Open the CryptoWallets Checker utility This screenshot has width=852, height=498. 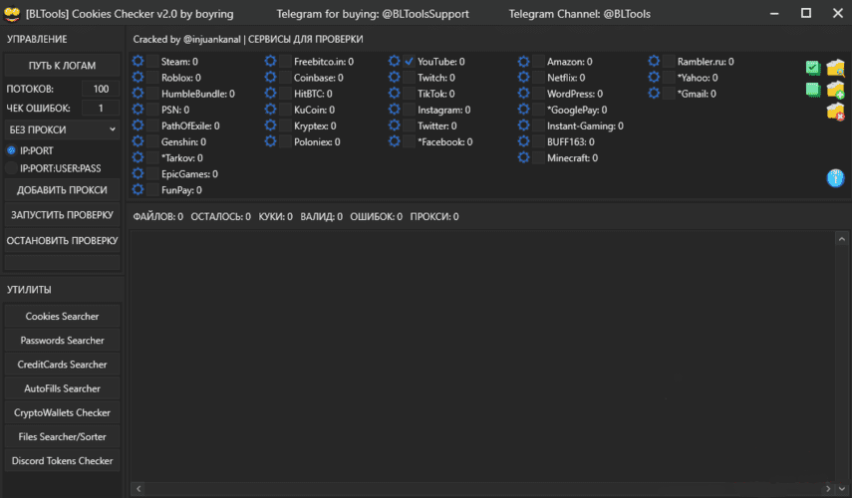pos(62,412)
